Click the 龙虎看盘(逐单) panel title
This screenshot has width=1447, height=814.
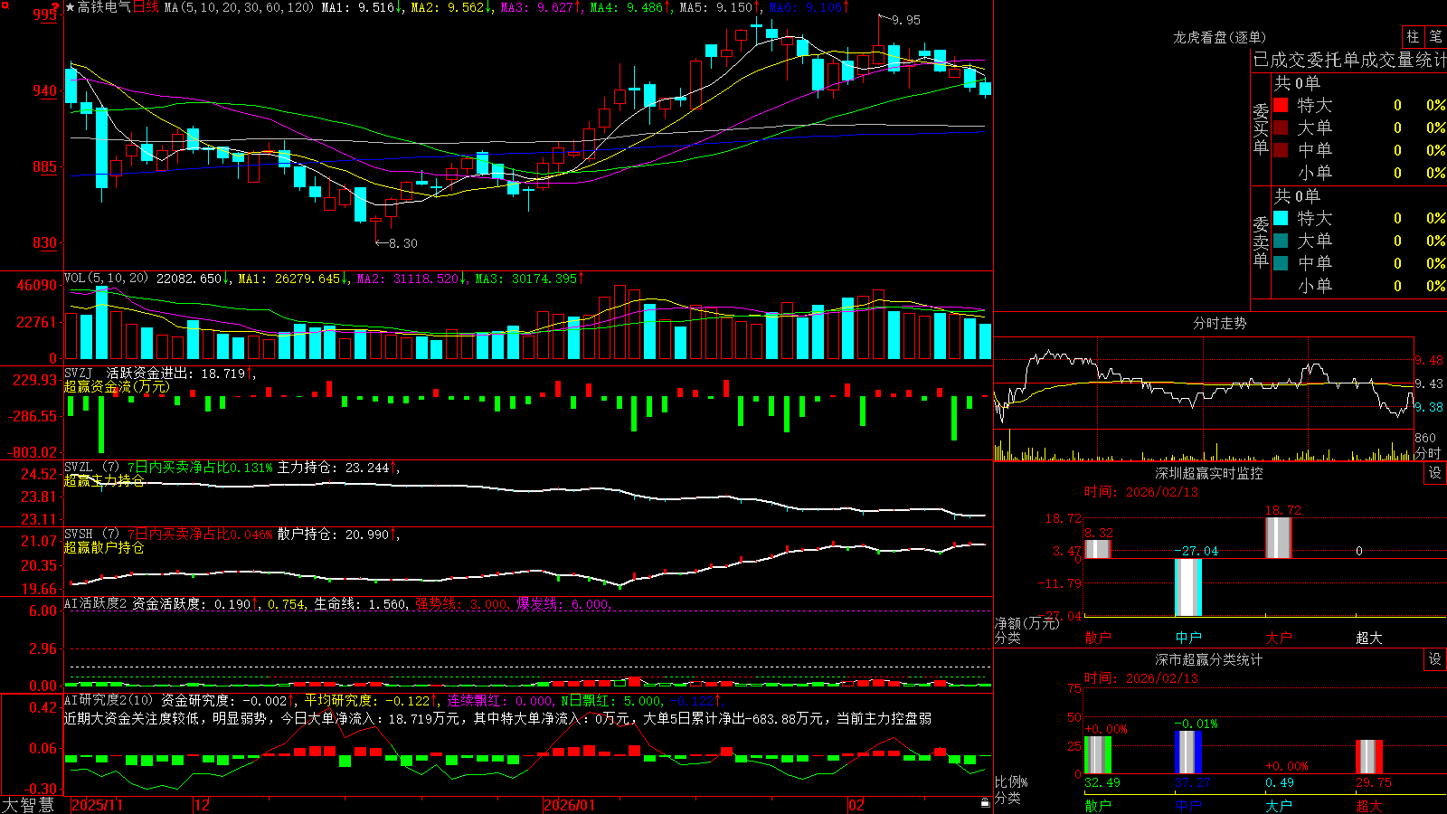point(1219,37)
